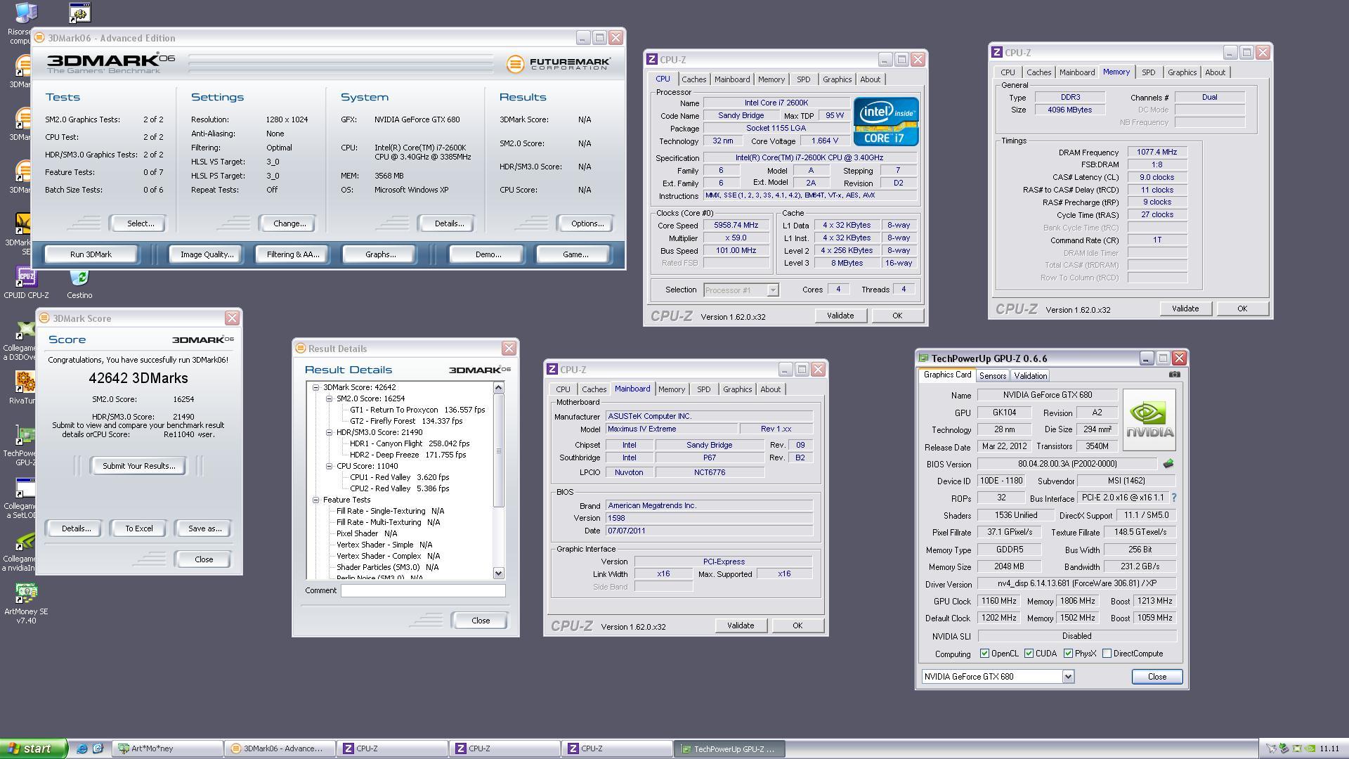This screenshot has width=1349, height=759.
Task: Click the Options button in Results section
Action: click(x=587, y=223)
